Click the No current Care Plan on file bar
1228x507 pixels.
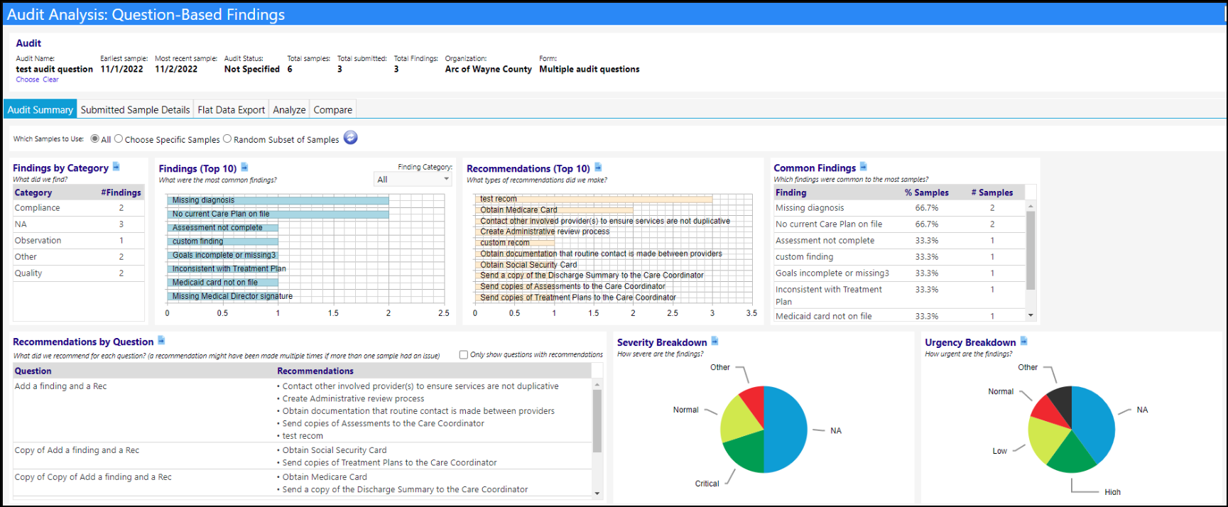click(x=278, y=214)
